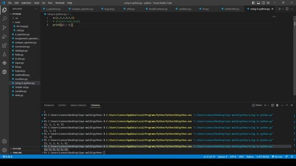Open the breadcrumb file name above the editor
The image size is (296, 166).
(56, 14)
